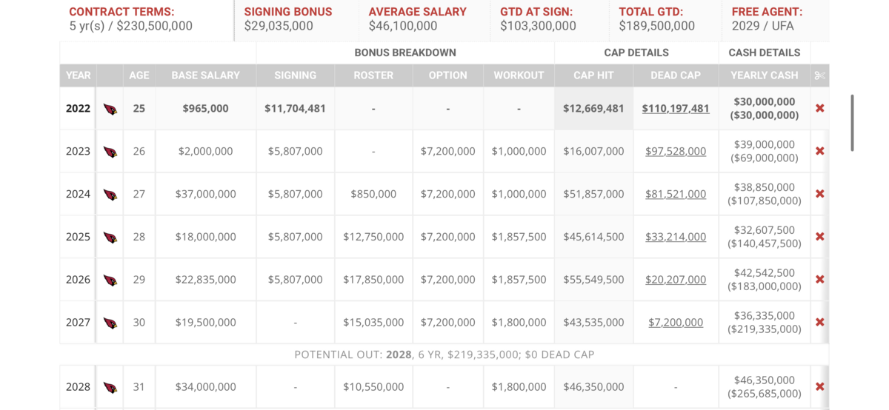Open 2026 dead cap link $20,207,000
This screenshot has width=889, height=410.
click(x=676, y=280)
